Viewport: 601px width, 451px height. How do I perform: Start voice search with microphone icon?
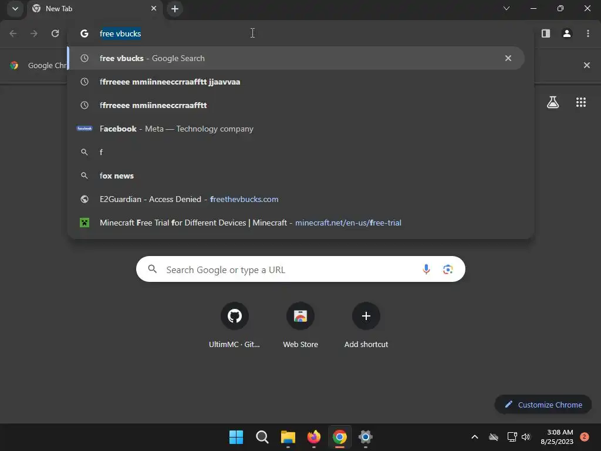[x=426, y=269]
